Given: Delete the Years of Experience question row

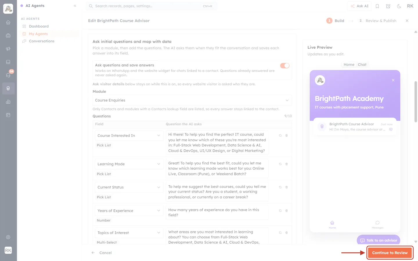Looking at the screenshot, I should [287, 211].
